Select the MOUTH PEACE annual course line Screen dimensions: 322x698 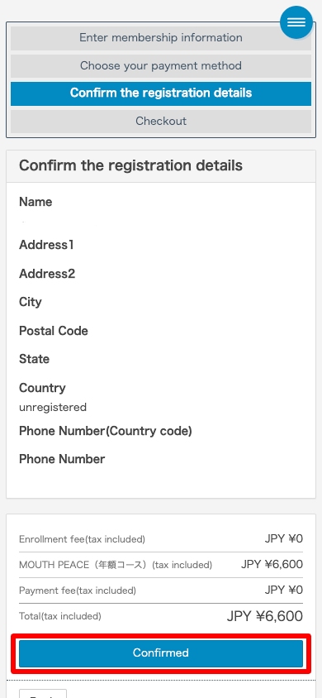[x=161, y=565]
